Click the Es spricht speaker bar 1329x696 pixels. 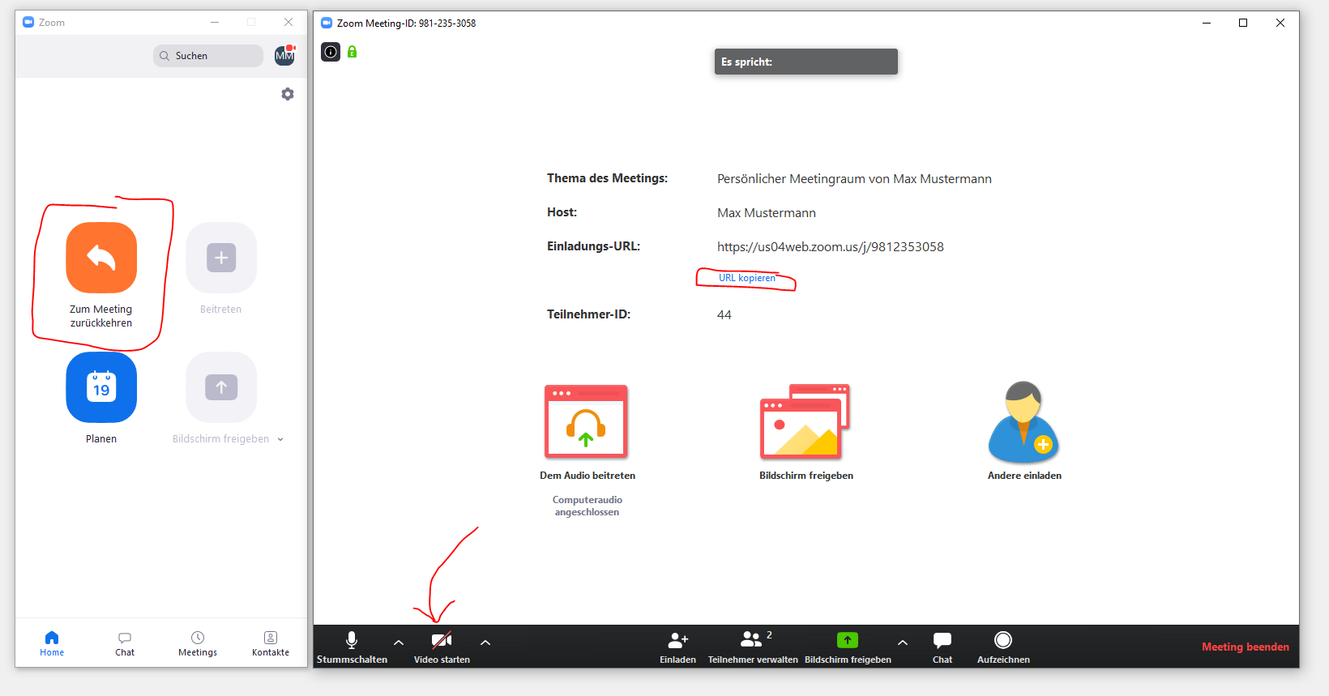click(806, 62)
